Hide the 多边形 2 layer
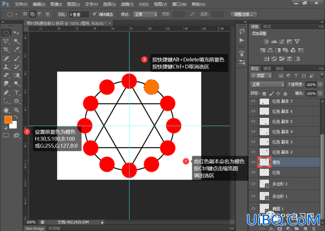This screenshot has height=231, width=325. click(253, 183)
